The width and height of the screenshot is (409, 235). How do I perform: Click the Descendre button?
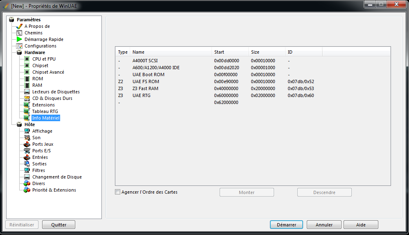(x=324, y=192)
